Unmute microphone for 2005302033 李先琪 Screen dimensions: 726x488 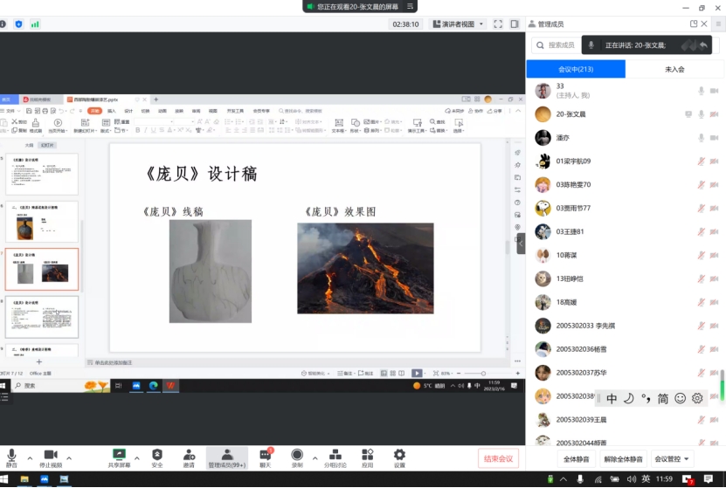pos(702,326)
